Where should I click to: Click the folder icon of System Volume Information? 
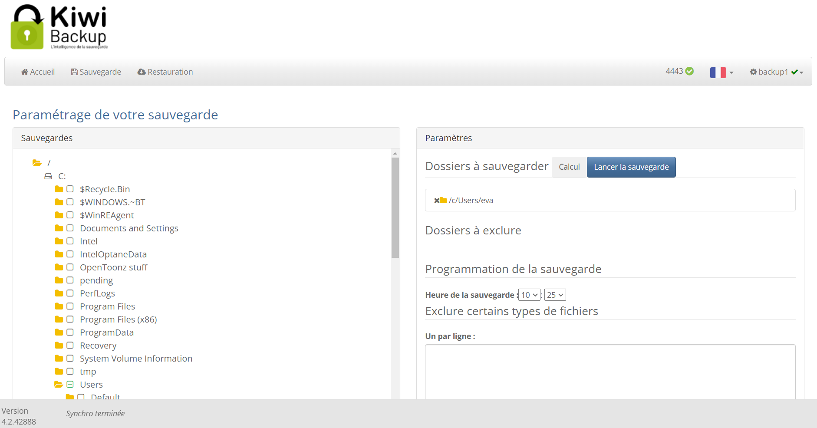[x=59, y=359]
